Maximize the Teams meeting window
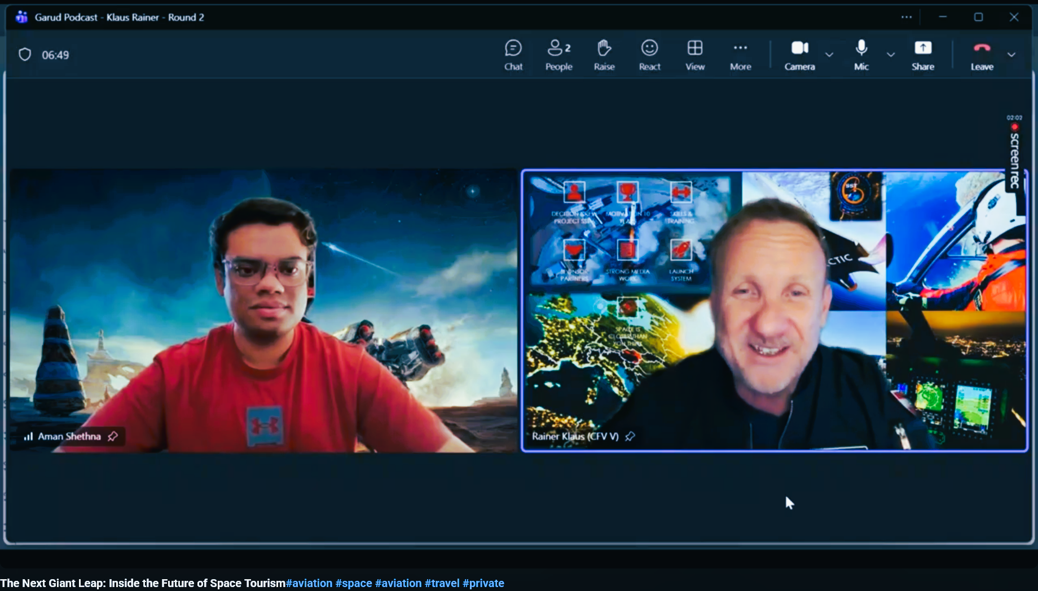This screenshot has width=1038, height=591. (978, 17)
